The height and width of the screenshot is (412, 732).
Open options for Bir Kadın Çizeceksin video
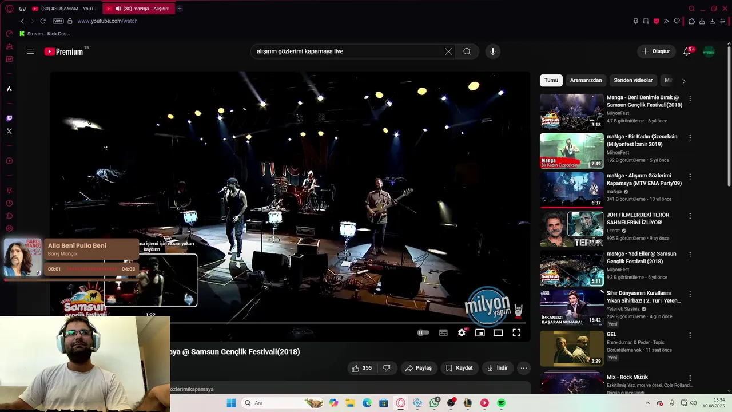click(690, 138)
